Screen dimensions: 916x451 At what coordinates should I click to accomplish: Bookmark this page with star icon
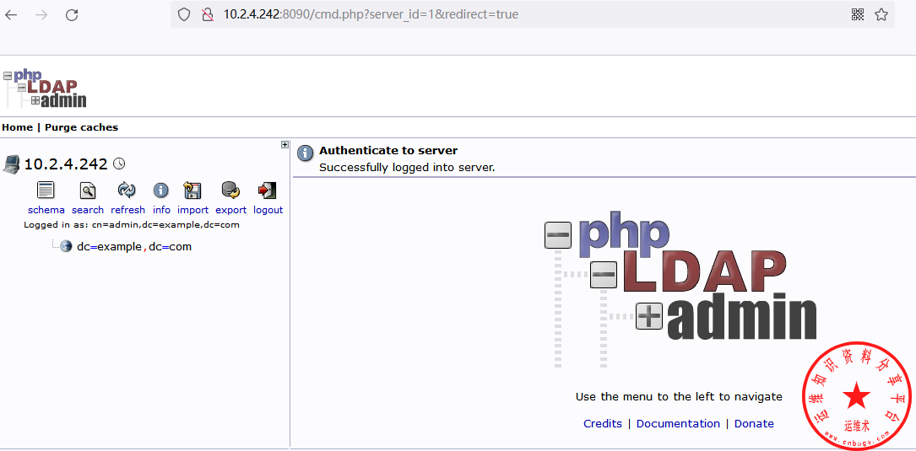tap(881, 14)
